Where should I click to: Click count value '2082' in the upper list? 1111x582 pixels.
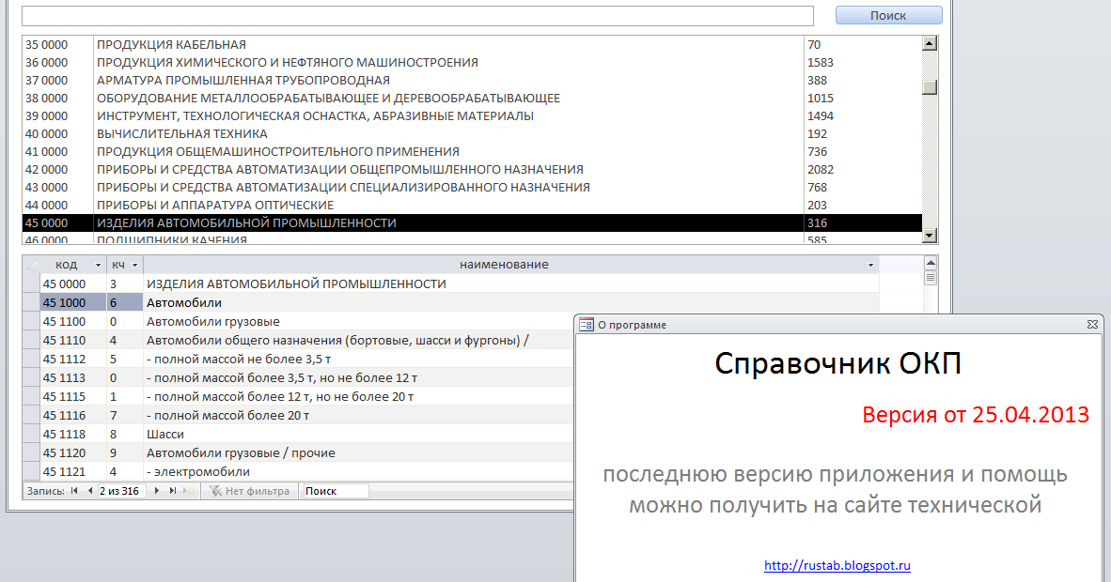[821, 169]
